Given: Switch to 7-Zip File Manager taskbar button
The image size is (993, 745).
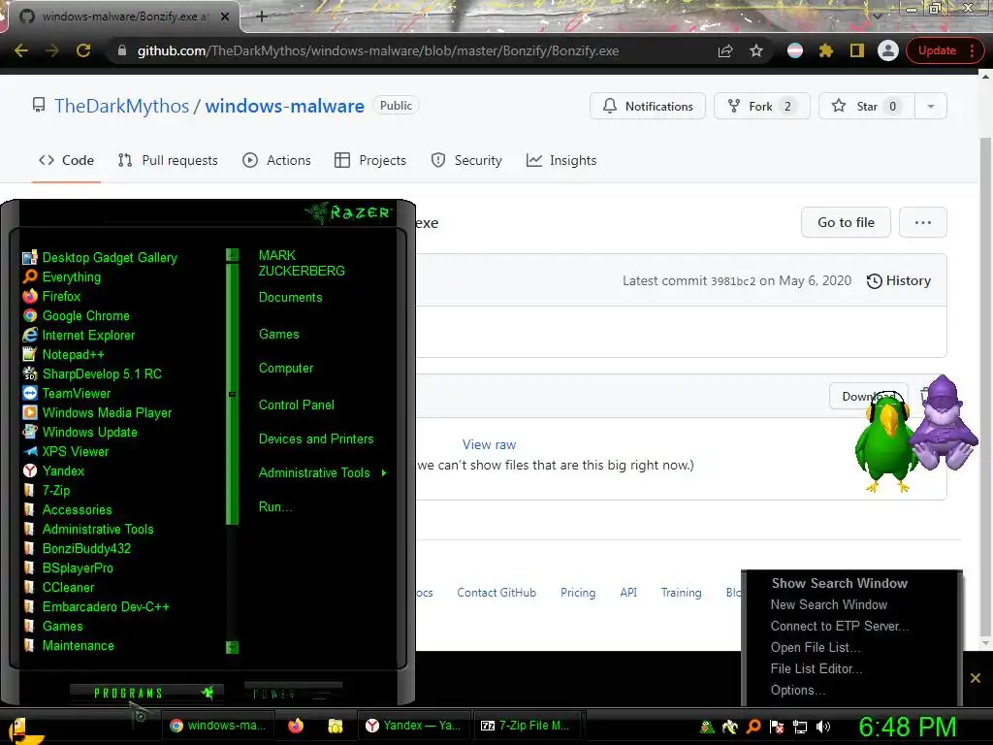Looking at the screenshot, I should [528, 726].
